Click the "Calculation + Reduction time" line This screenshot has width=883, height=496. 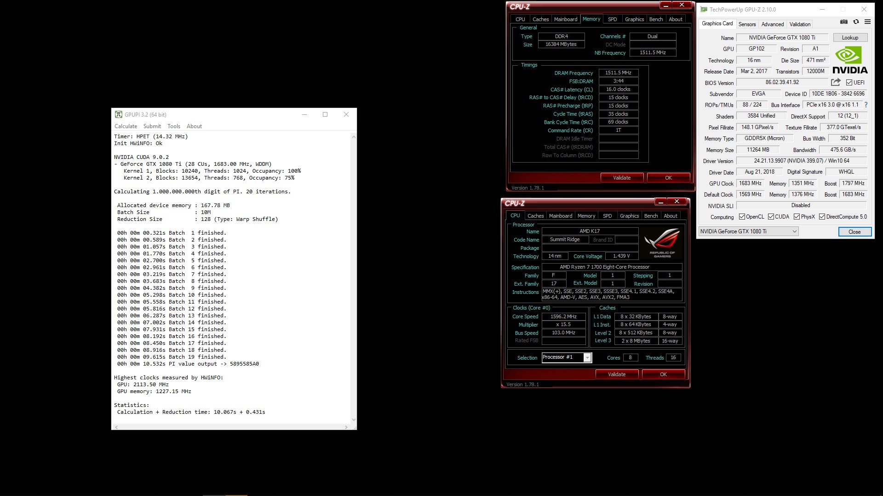click(191, 412)
